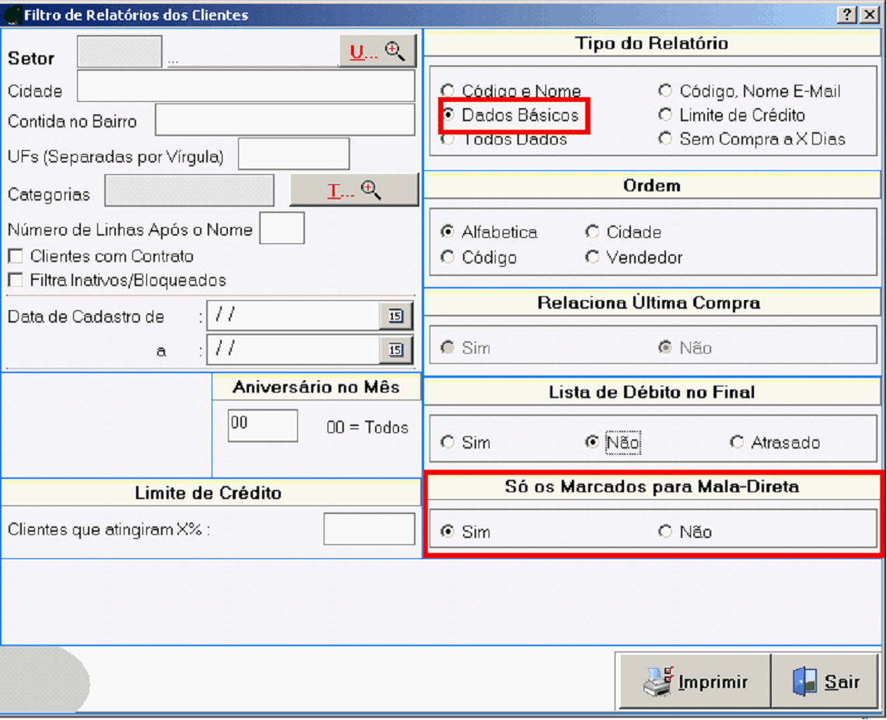Click the Setor search magnifier button
Image resolution: width=887 pixels, height=720 pixels.
pyautogui.click(x=377, y=52)
